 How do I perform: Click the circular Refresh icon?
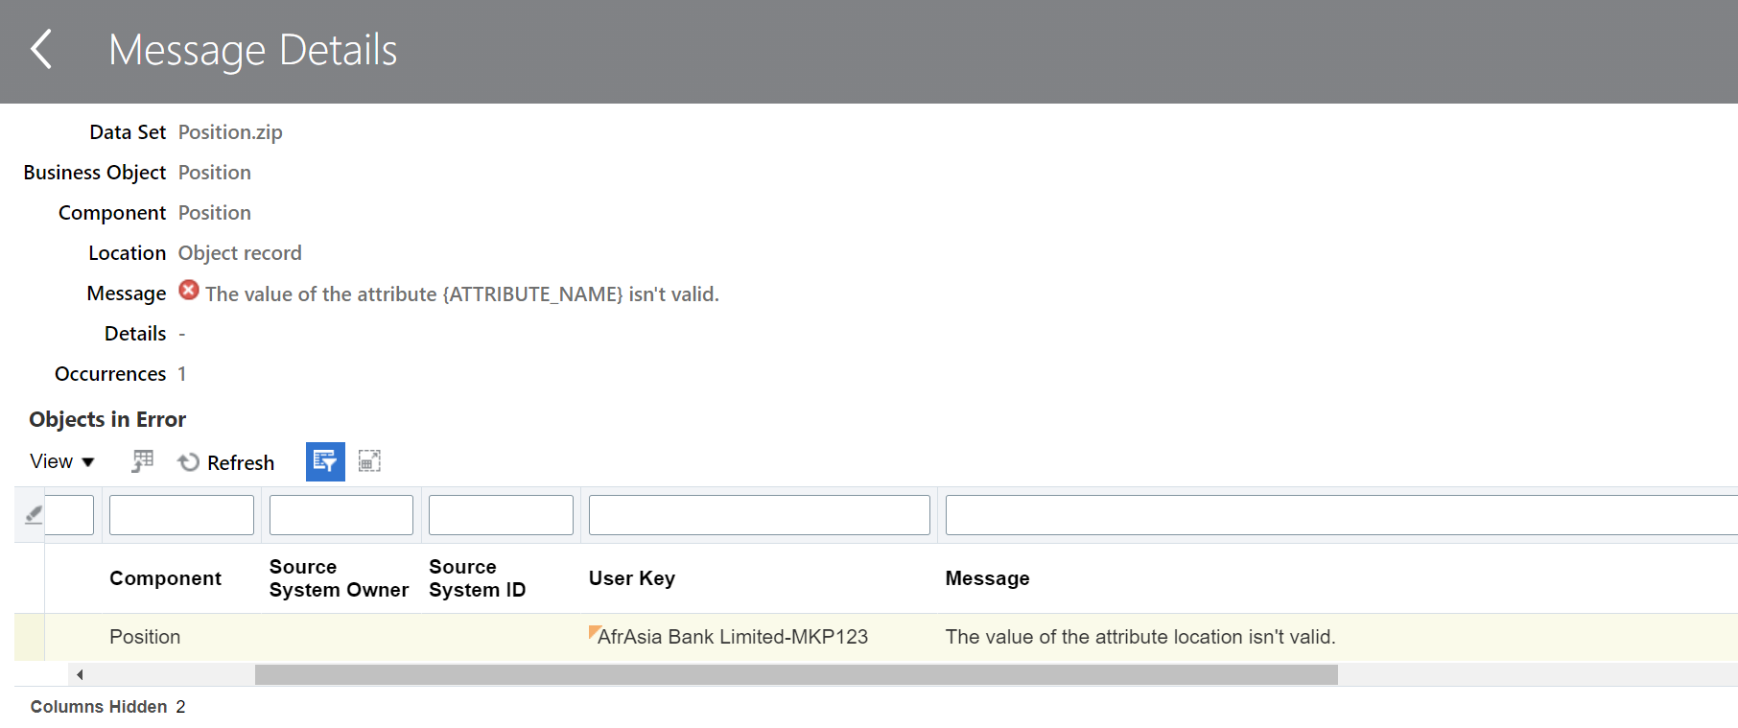tap(188, 461)
